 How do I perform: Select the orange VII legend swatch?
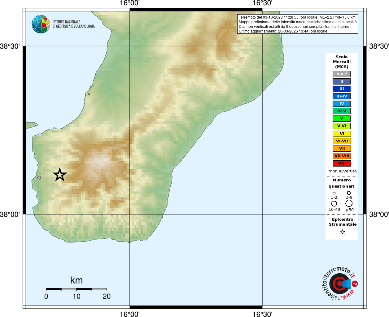click(342, 149)
